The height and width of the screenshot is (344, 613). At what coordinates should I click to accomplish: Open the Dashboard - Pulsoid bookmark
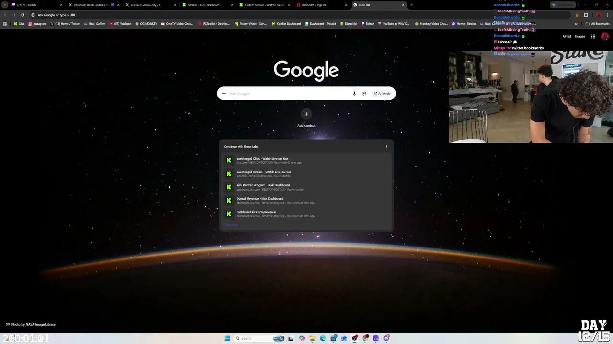pyautogui.click(x=320, y=24)
